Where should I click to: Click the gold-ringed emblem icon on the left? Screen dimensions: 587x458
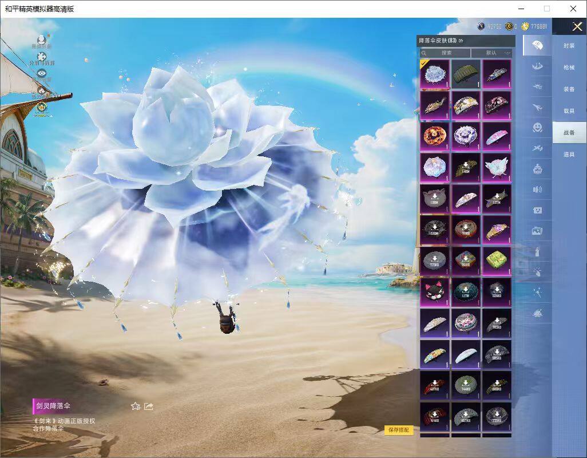42,108
